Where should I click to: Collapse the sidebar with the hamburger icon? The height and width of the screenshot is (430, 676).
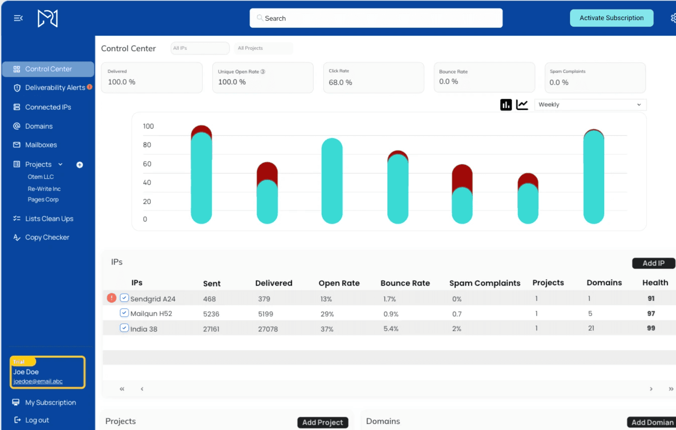tap(18, 18)
